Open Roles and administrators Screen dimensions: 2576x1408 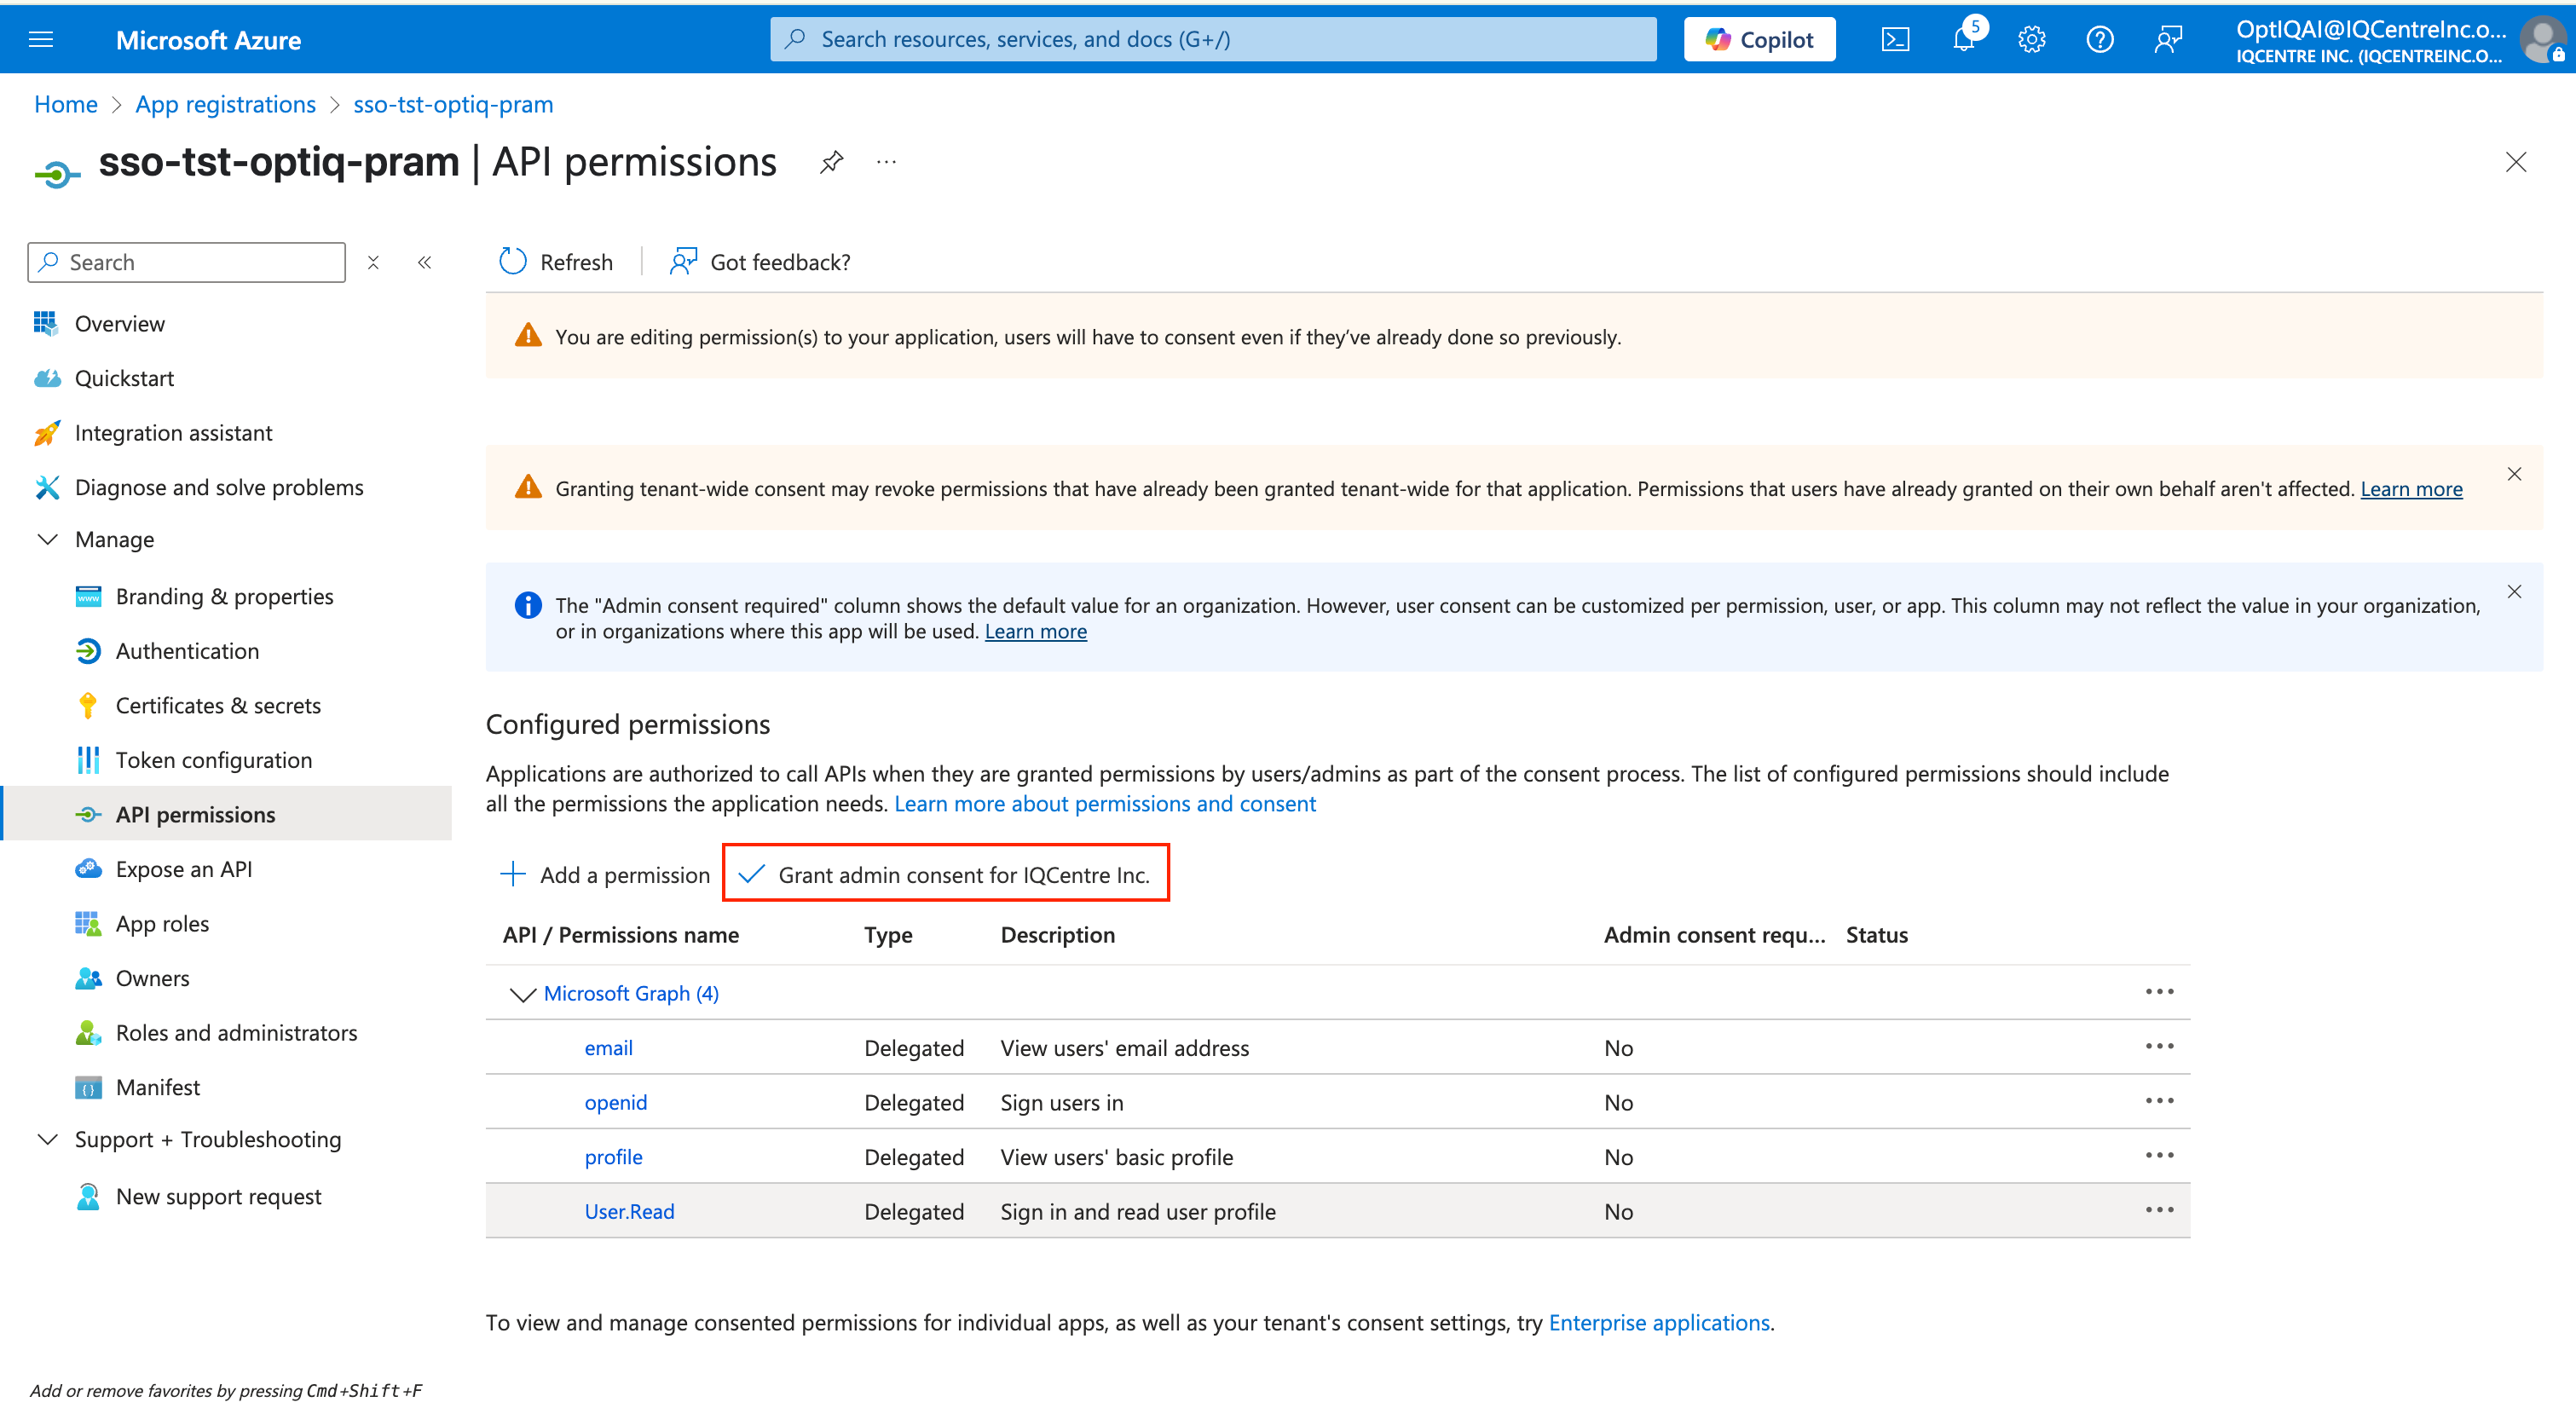[x=236, y=1032]
